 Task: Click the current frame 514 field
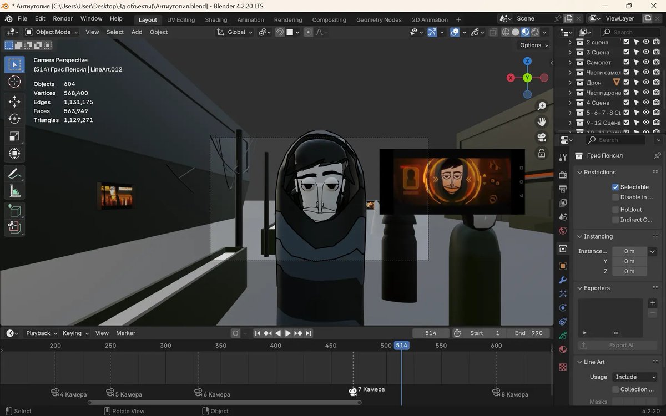[431, 333]
